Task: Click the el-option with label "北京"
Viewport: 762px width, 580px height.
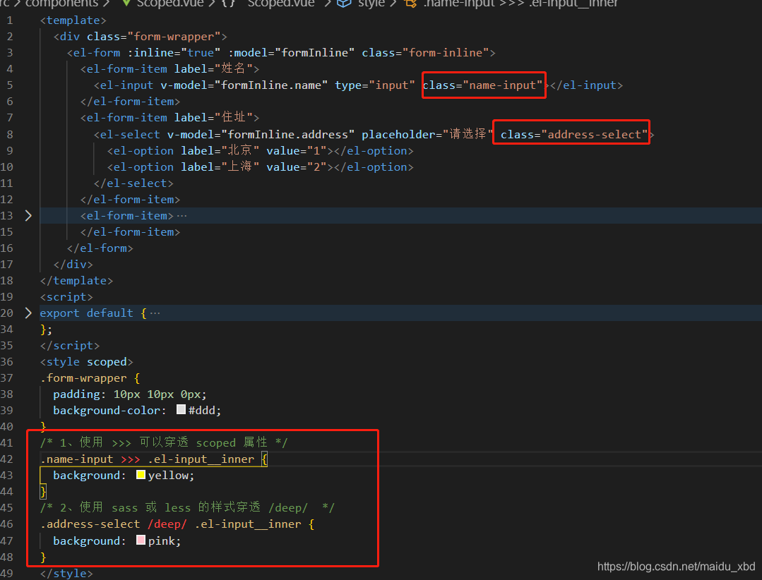Action: [261, 151]
